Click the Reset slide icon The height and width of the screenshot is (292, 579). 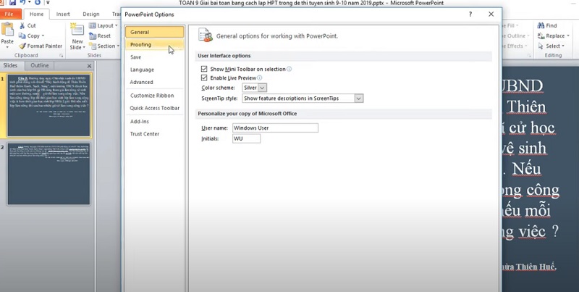tap(92, 36)
